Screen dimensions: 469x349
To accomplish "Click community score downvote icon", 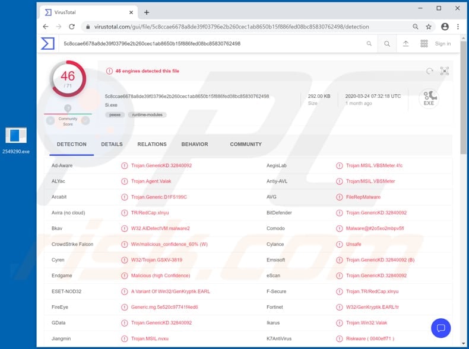I will click(x=50, y=121).
